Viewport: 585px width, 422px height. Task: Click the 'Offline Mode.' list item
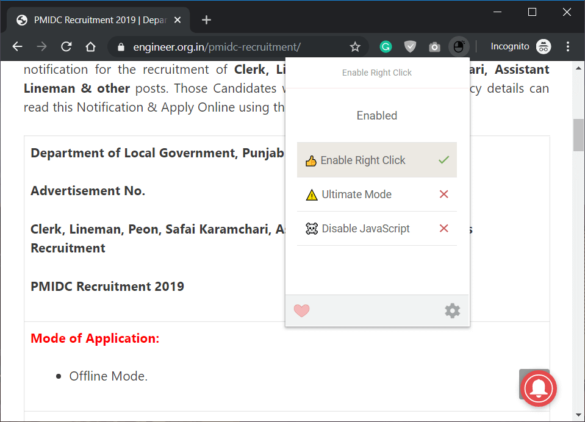pos(108,376)
